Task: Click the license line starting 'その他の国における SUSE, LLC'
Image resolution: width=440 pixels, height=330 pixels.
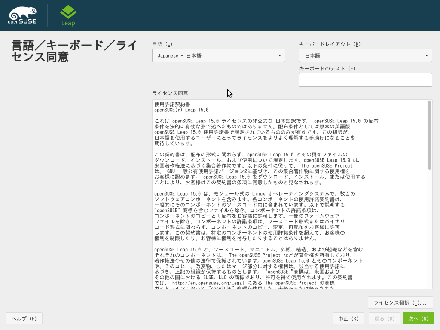Action: pos(254,277)
